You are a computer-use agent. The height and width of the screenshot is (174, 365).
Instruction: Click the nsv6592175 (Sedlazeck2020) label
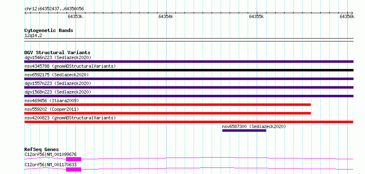pyautogui.click(x=57, y=75)
